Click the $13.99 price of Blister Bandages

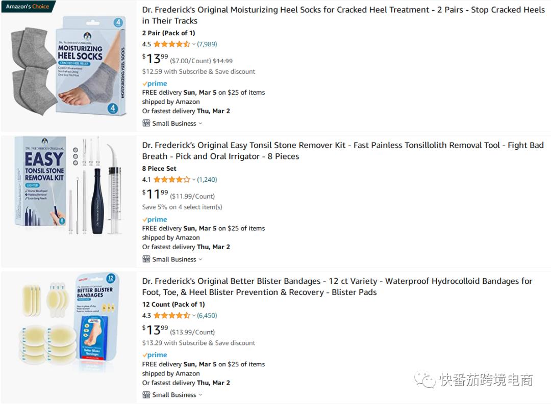155,330
